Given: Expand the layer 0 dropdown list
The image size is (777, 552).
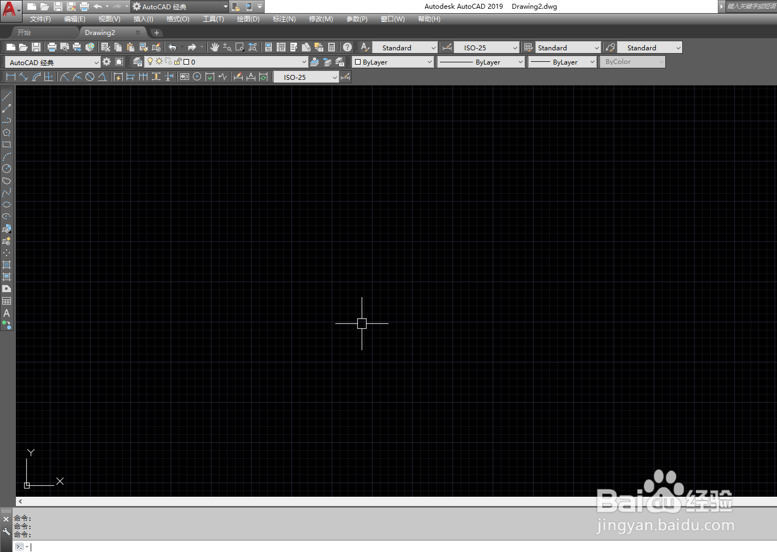Looking at the screenshot, I should pyautogui.click(x=305, y=62).
